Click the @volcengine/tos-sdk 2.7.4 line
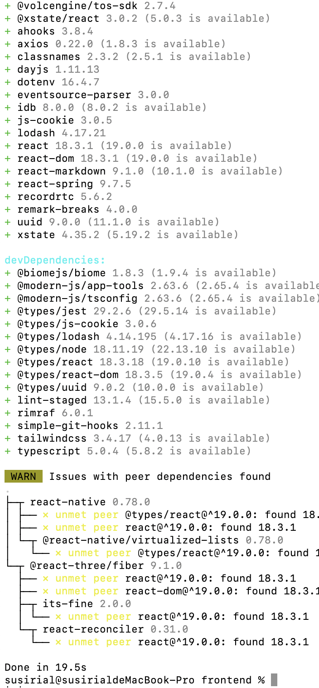Screen dimensions: 319x688 (90, 6)
